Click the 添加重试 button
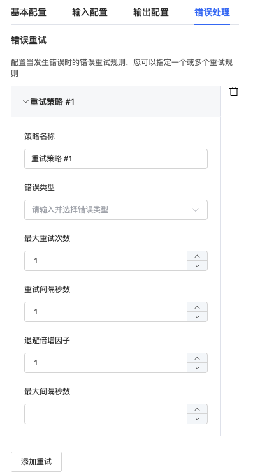The width and height of the screenshot is (253, 472). pyautogui.click(x=36, y=461)
